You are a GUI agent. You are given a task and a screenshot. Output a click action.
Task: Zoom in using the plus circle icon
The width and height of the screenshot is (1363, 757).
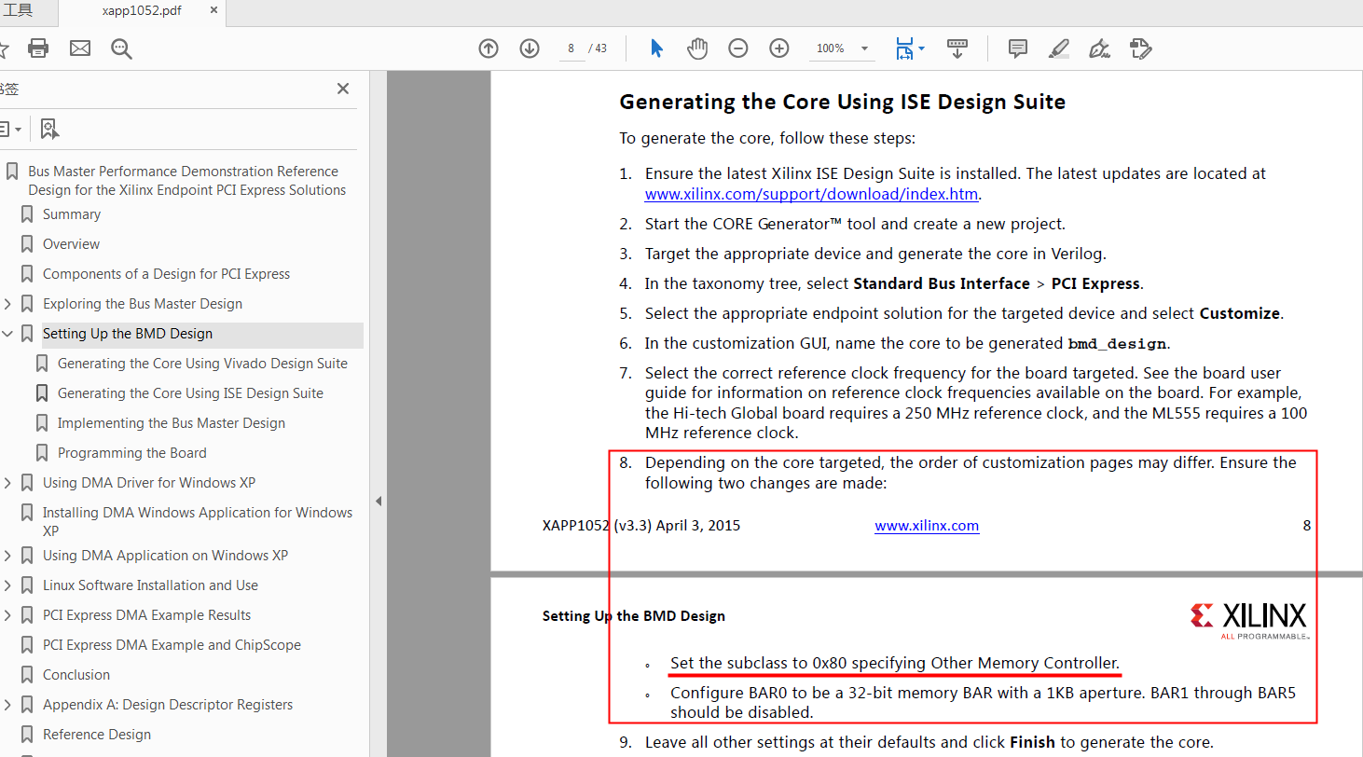point(779,48)
